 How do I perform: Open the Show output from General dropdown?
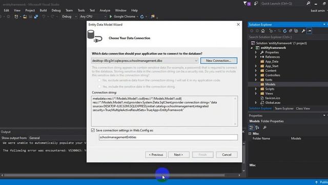tap(57, 138)
